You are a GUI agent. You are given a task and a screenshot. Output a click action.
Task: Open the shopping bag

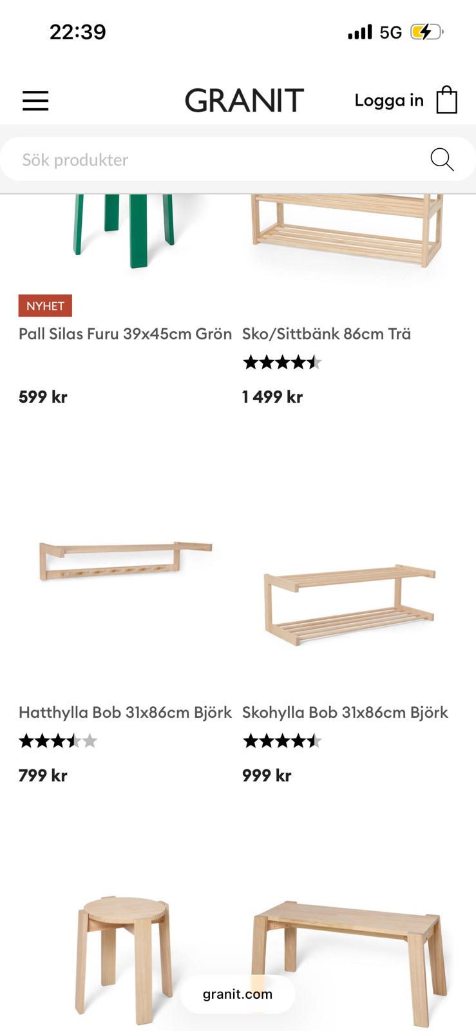point(446,101)
